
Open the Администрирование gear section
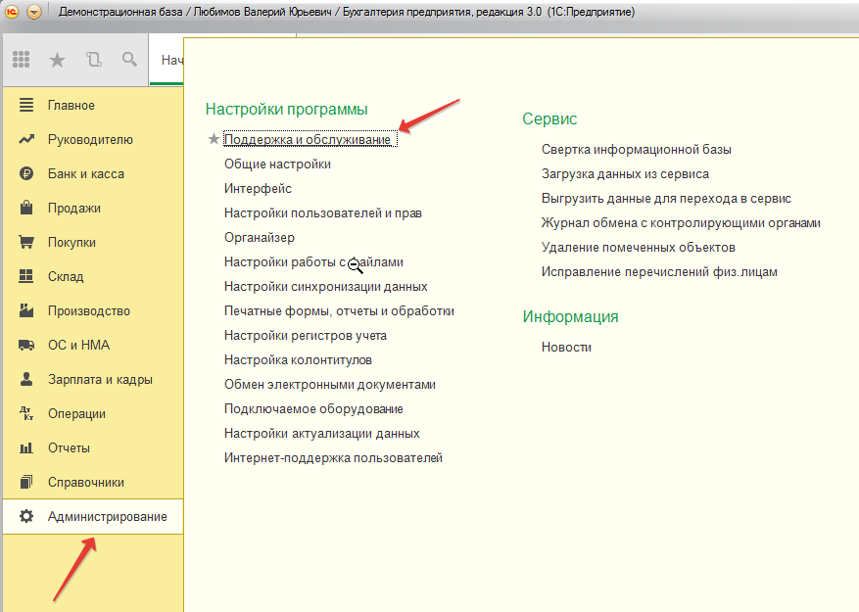(x=107, y=517)
